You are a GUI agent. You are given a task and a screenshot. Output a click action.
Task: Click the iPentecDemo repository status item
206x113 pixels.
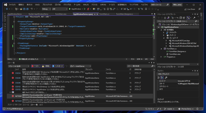(x=186, y=109)
